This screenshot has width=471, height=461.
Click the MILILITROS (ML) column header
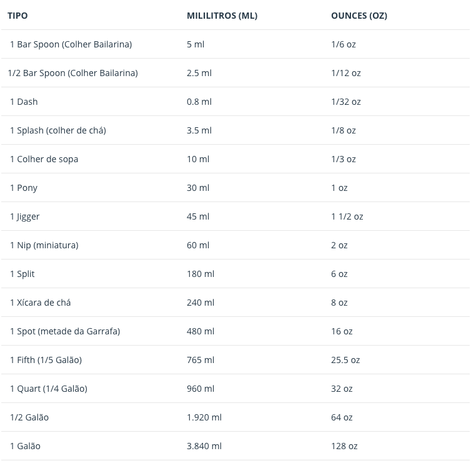(222, 16)
